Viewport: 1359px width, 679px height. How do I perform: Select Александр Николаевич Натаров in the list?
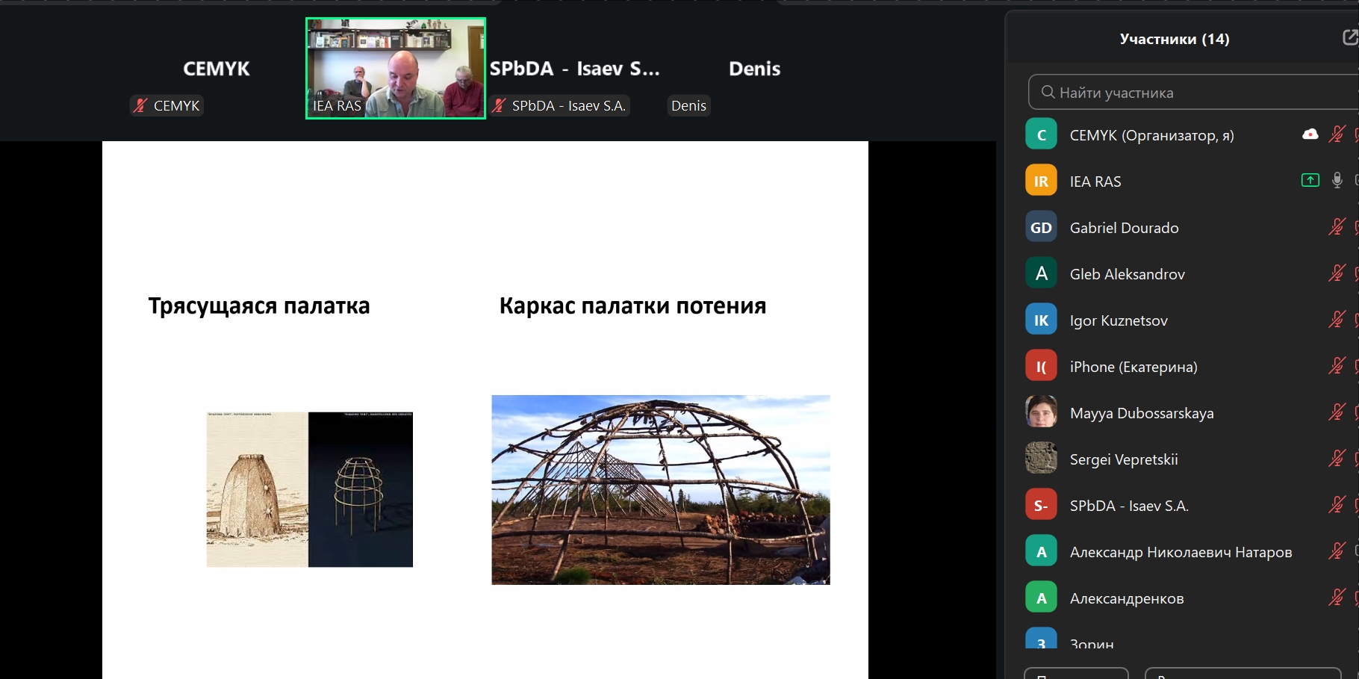(x=1181, y=552)
